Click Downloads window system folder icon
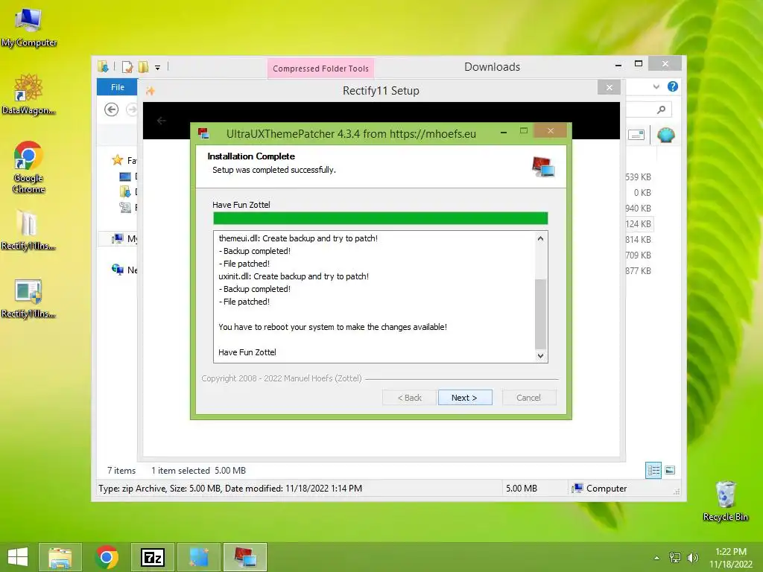Screen dimensions: 763x572 [x=103, y=66]
